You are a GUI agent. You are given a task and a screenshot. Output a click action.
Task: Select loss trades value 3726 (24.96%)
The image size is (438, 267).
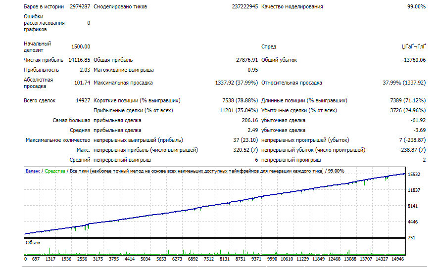408,110
